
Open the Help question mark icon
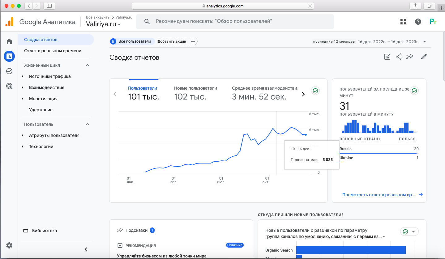click(x=418, y=22)
